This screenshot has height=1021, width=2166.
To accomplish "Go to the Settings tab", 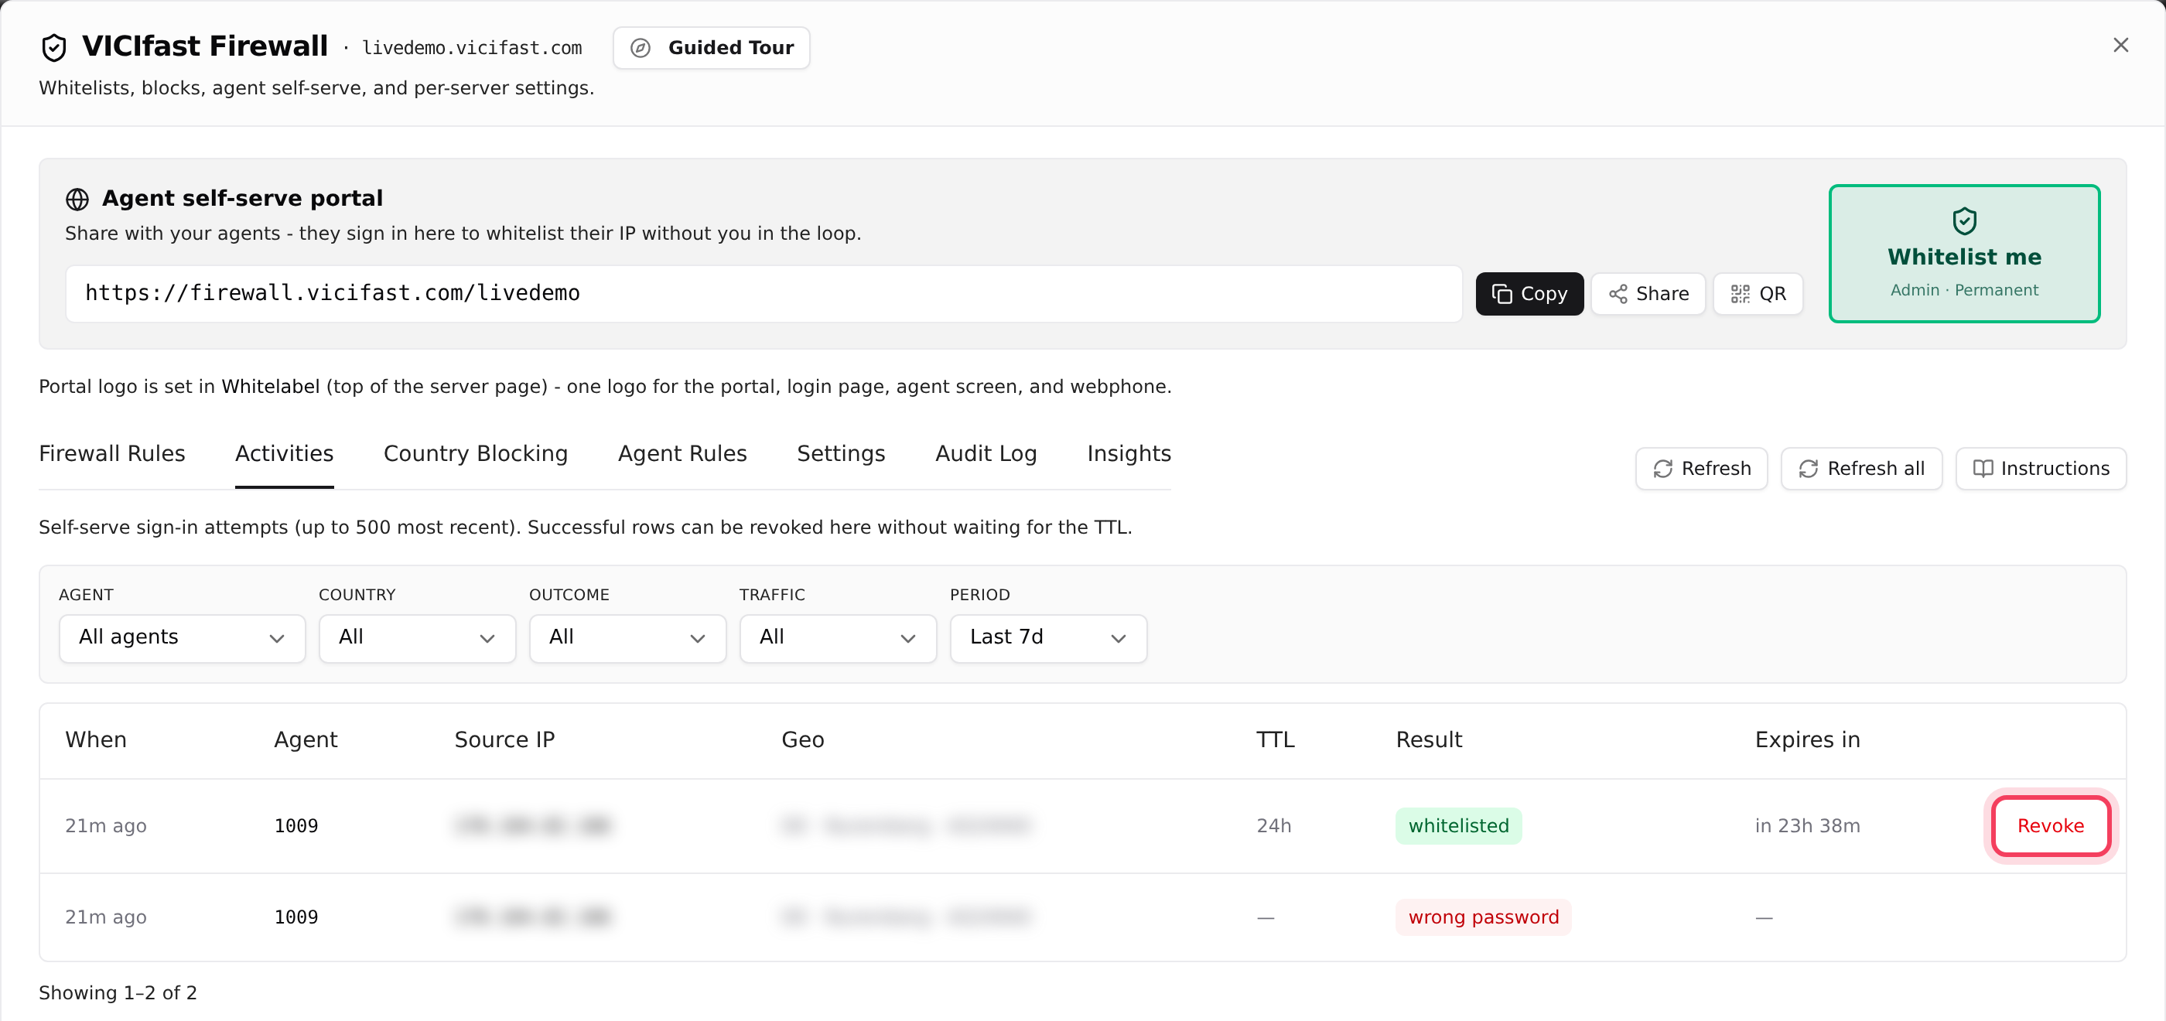I will pyautogui.click(x=841, y=453).
